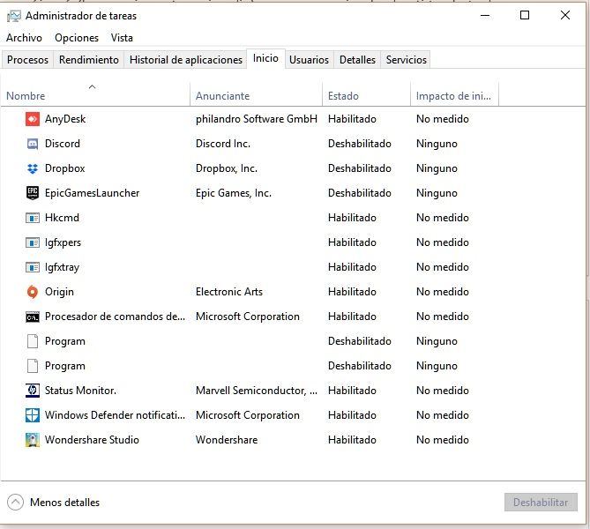The width and height of the screenshot is (590, 529).
Task: Click the Task Manager title bar icon
Action: pos(13,16)
